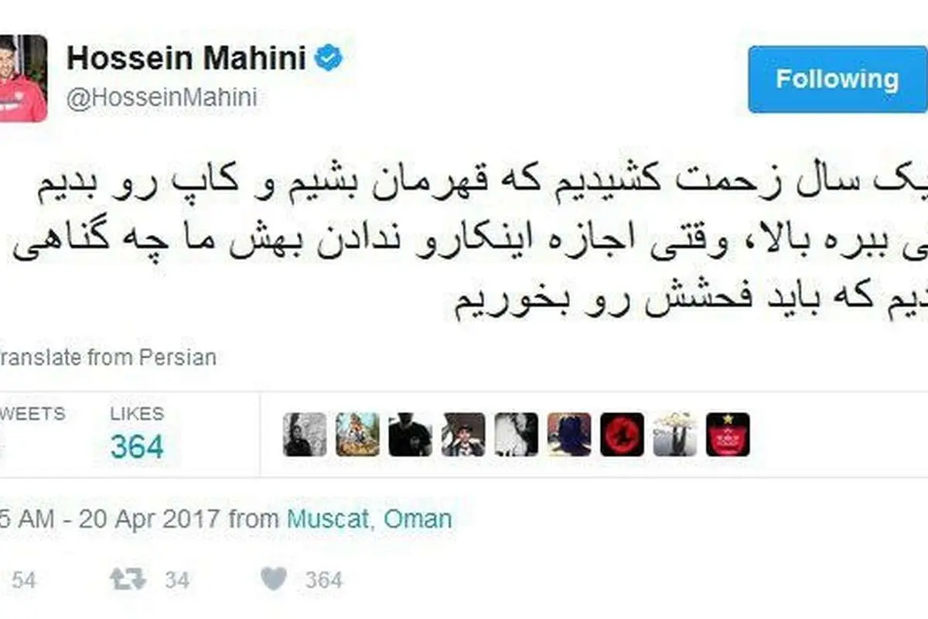Image resolution: width=928 pixels, height=619 pixels.
Task: Click the reply count 54
Action: click(23, 580)
